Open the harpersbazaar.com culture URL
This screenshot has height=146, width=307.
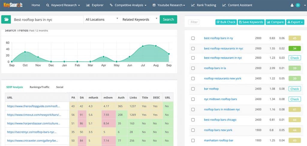tap(34, 123)
